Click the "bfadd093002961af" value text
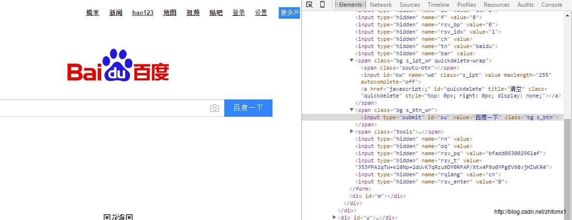572x220 pixels. [515, 153]
